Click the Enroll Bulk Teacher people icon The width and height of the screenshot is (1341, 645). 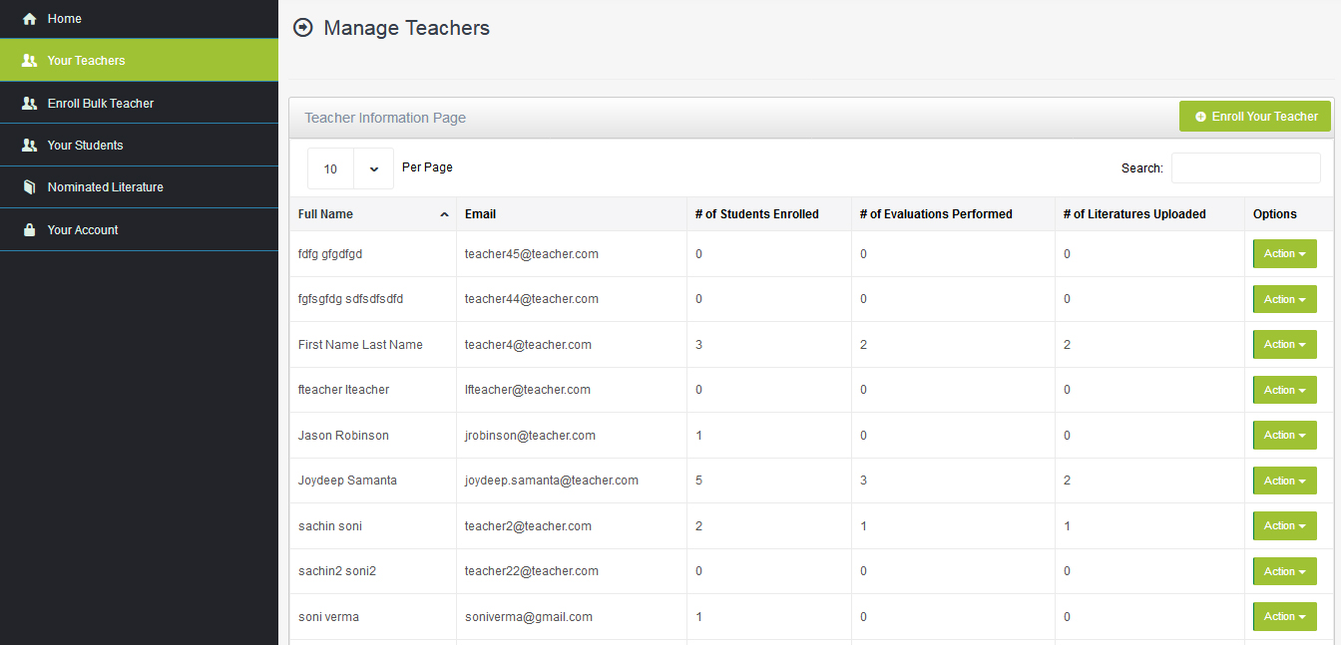(29, 104)
